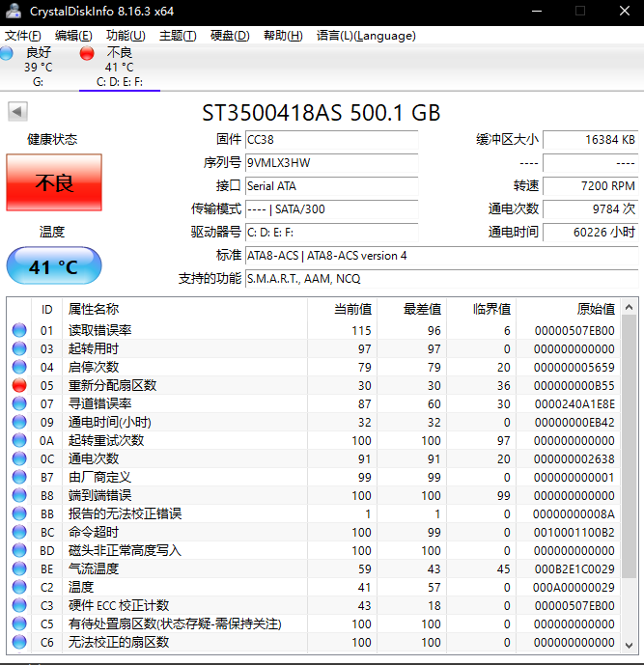Click the status icon for row 01 读取错误率
644x665 pixels.
(x=19, y=330)
